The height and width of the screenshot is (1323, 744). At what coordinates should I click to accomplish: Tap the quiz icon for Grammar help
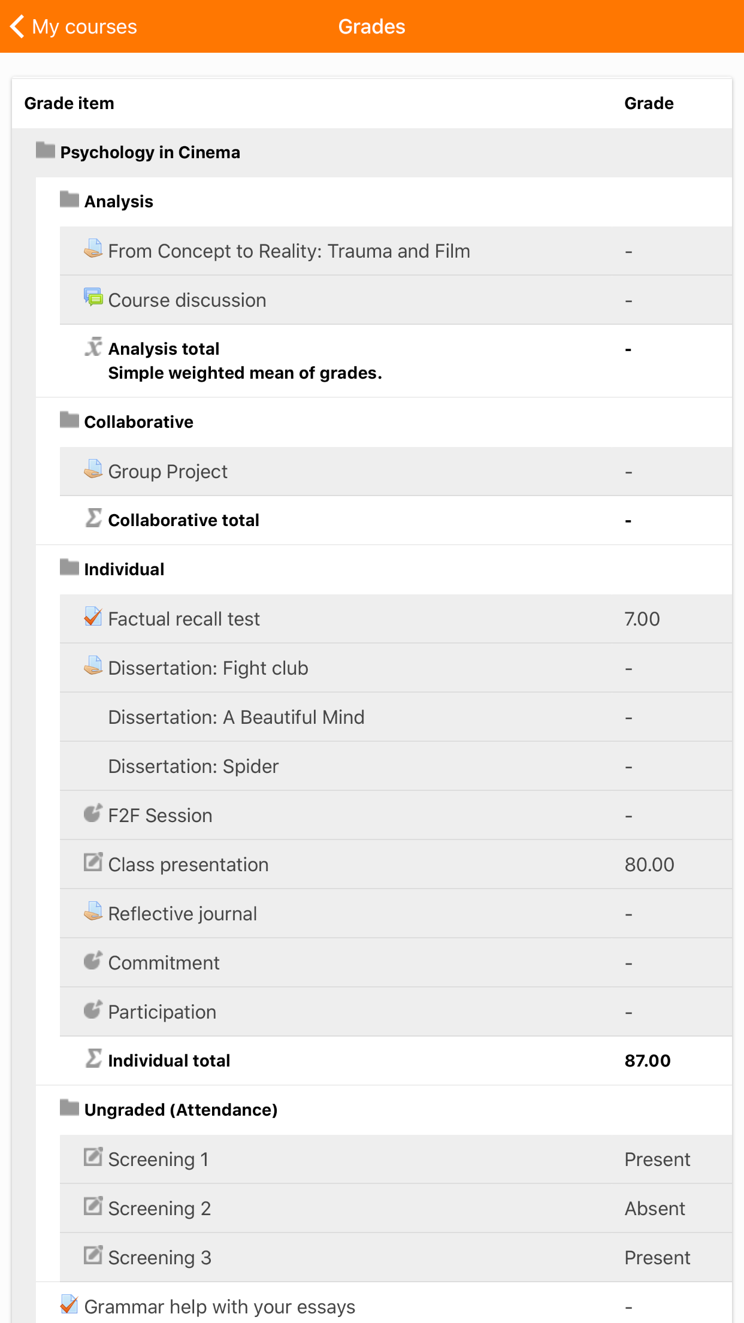tap(69, 1304)
